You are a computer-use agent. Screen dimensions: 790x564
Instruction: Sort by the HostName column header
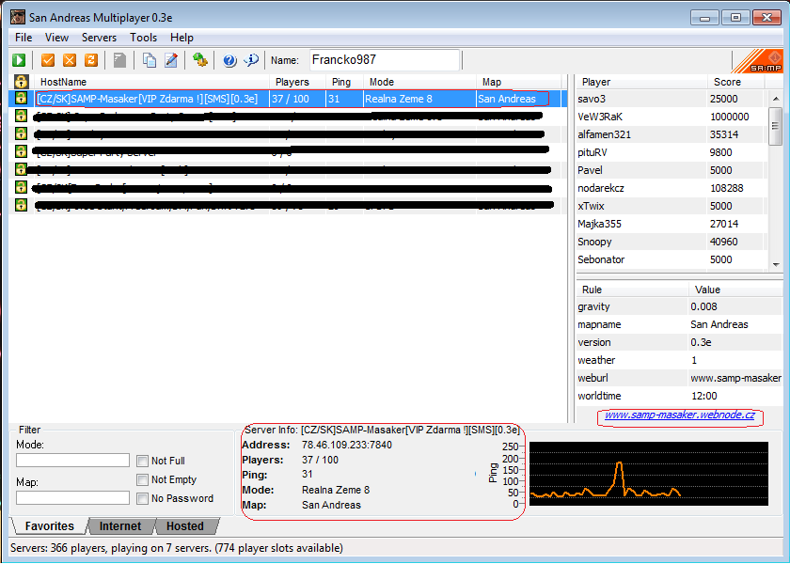point(151,82)
